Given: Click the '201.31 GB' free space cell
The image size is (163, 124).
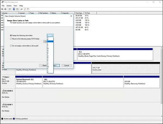Looking at the screenshot, I should pyautogui.click(x=79, y=18).
